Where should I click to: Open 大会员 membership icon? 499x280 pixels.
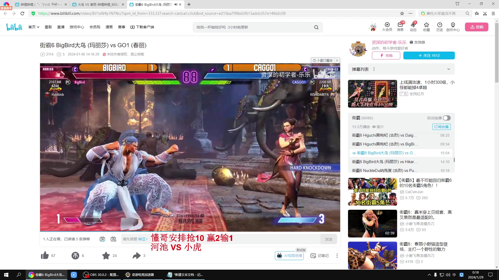tap(387, 27)
